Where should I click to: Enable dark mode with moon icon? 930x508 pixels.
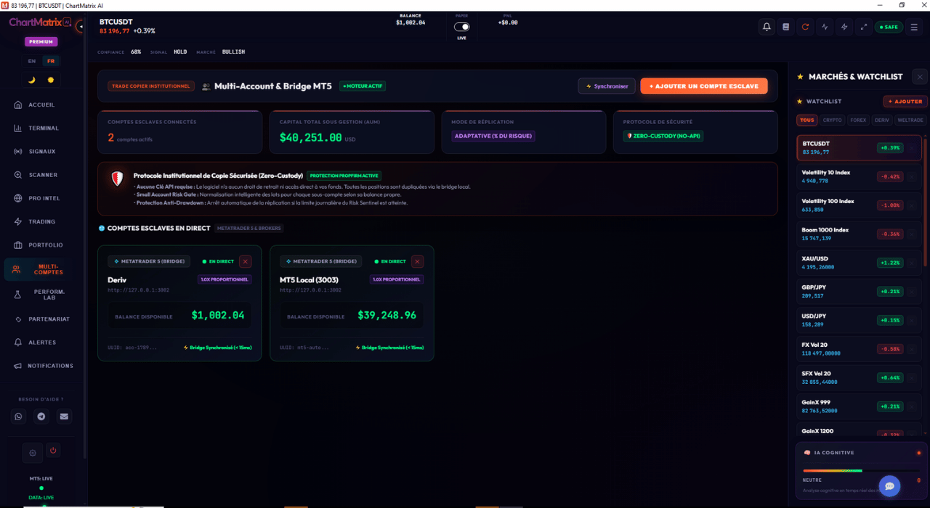(32, 80)
